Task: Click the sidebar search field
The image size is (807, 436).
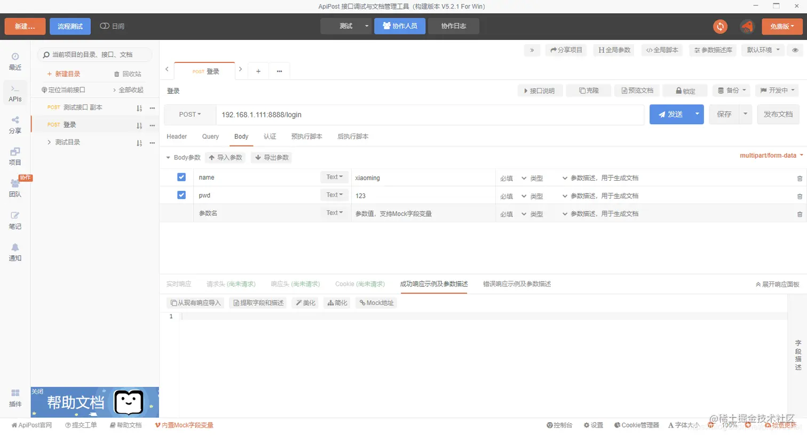Action: click(x=95, y=55)
